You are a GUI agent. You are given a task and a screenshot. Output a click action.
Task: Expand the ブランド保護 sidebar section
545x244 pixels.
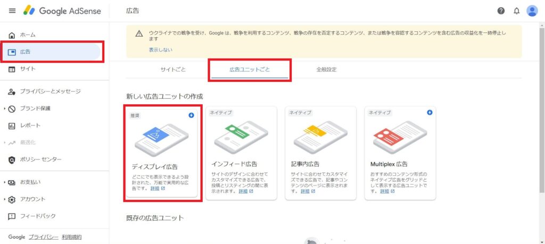pyautogui.click(x=5, y=108)
